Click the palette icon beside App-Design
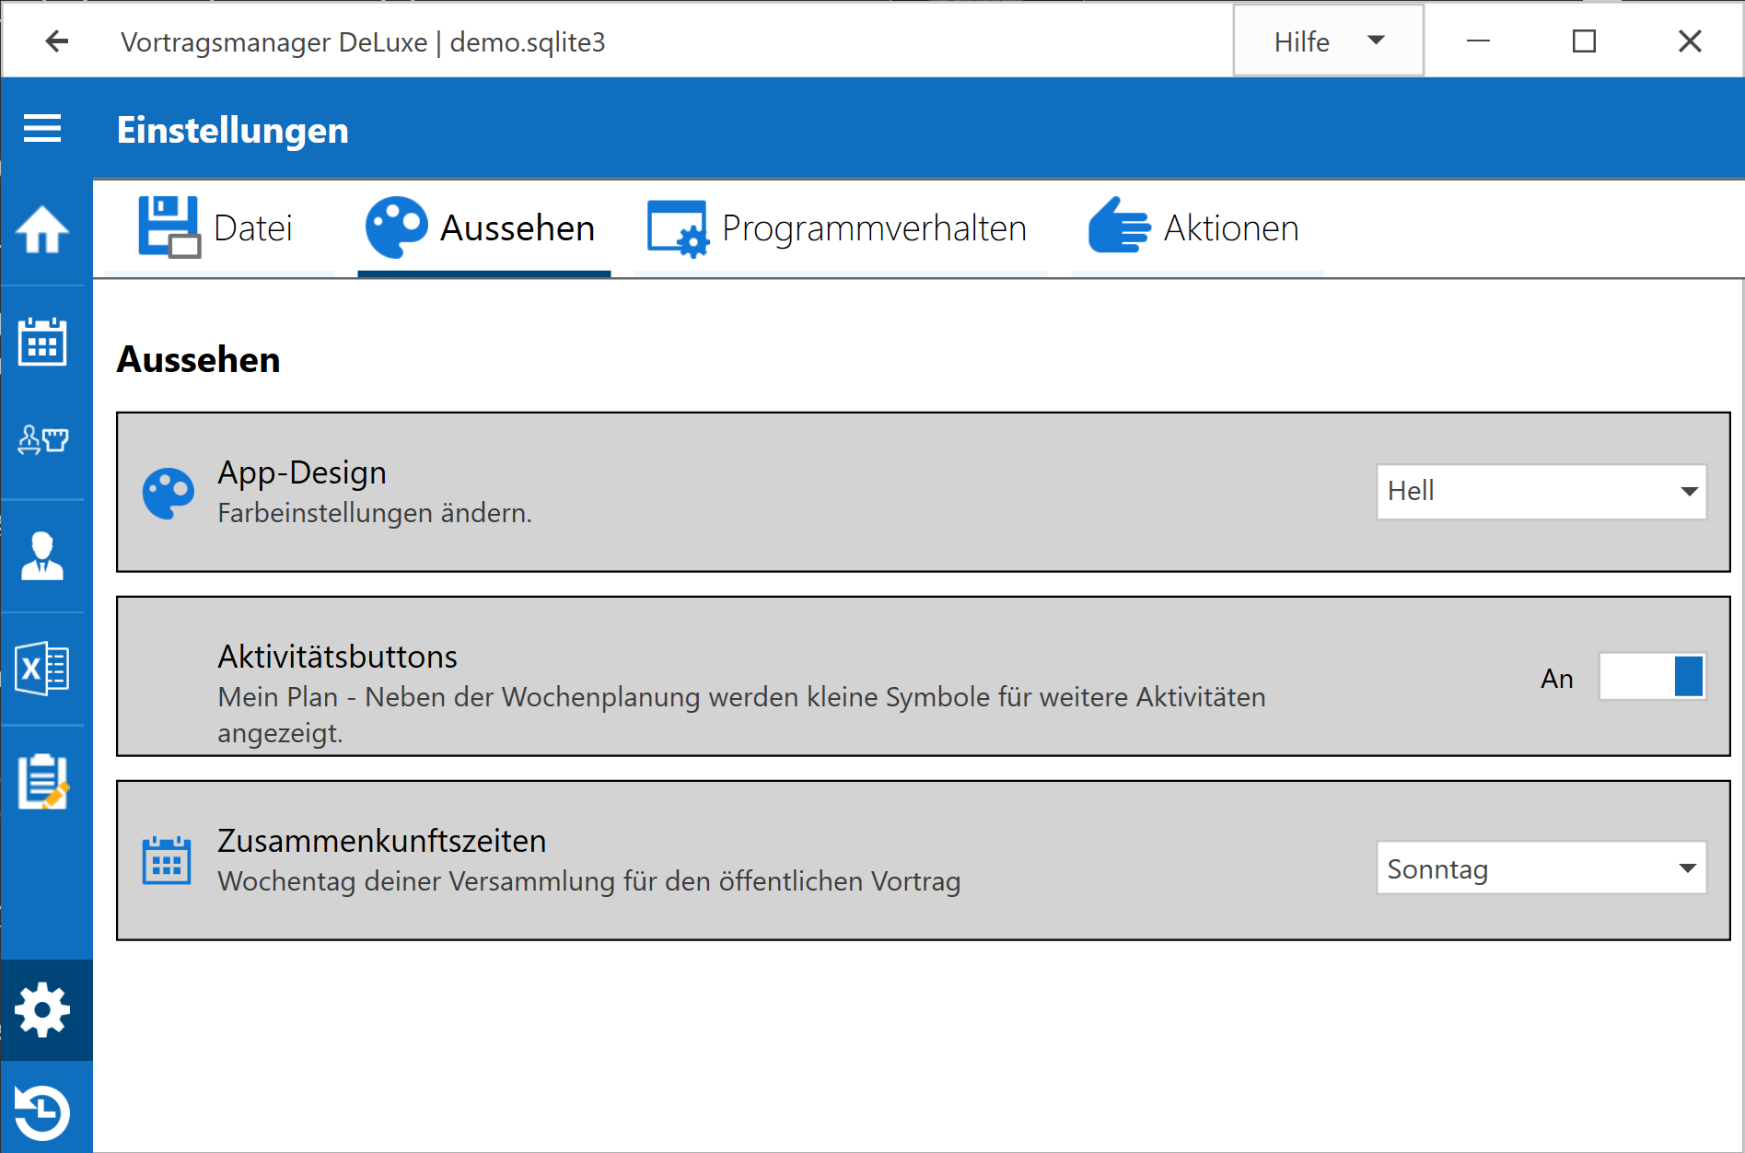1745x1153 pixels. (169, 494)
